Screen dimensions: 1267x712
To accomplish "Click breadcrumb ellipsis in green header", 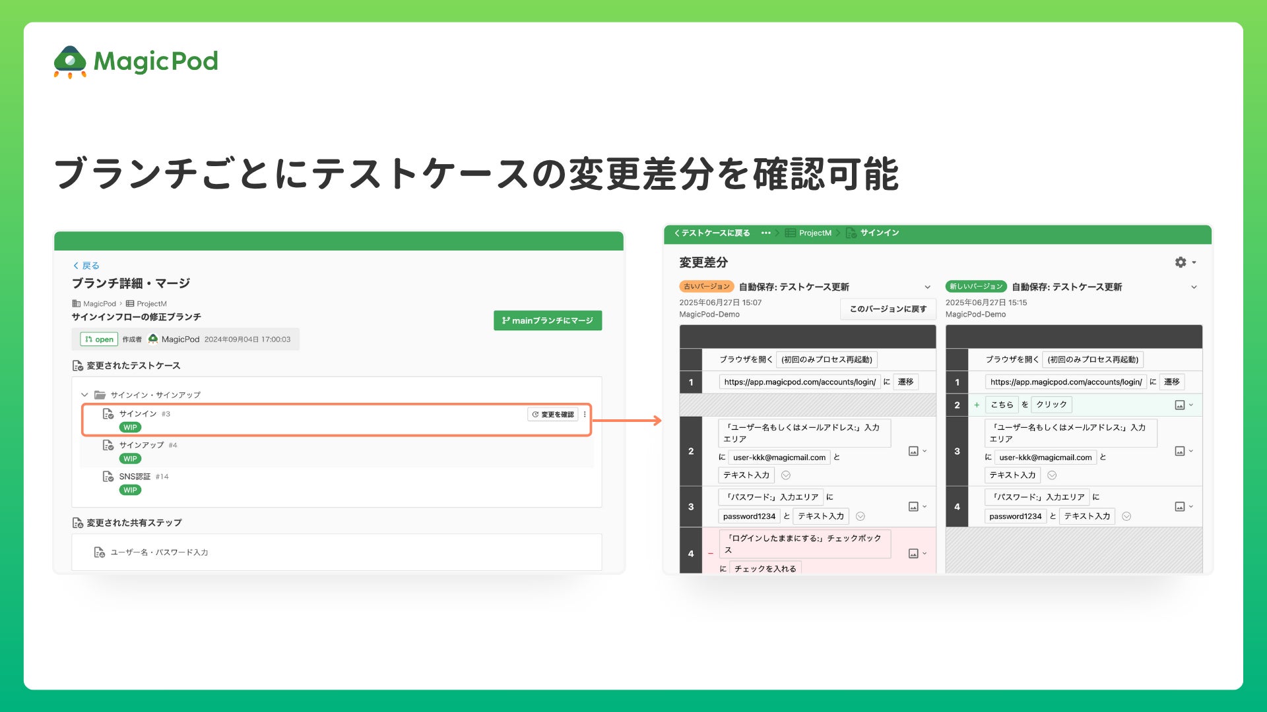I will point(765,233).
